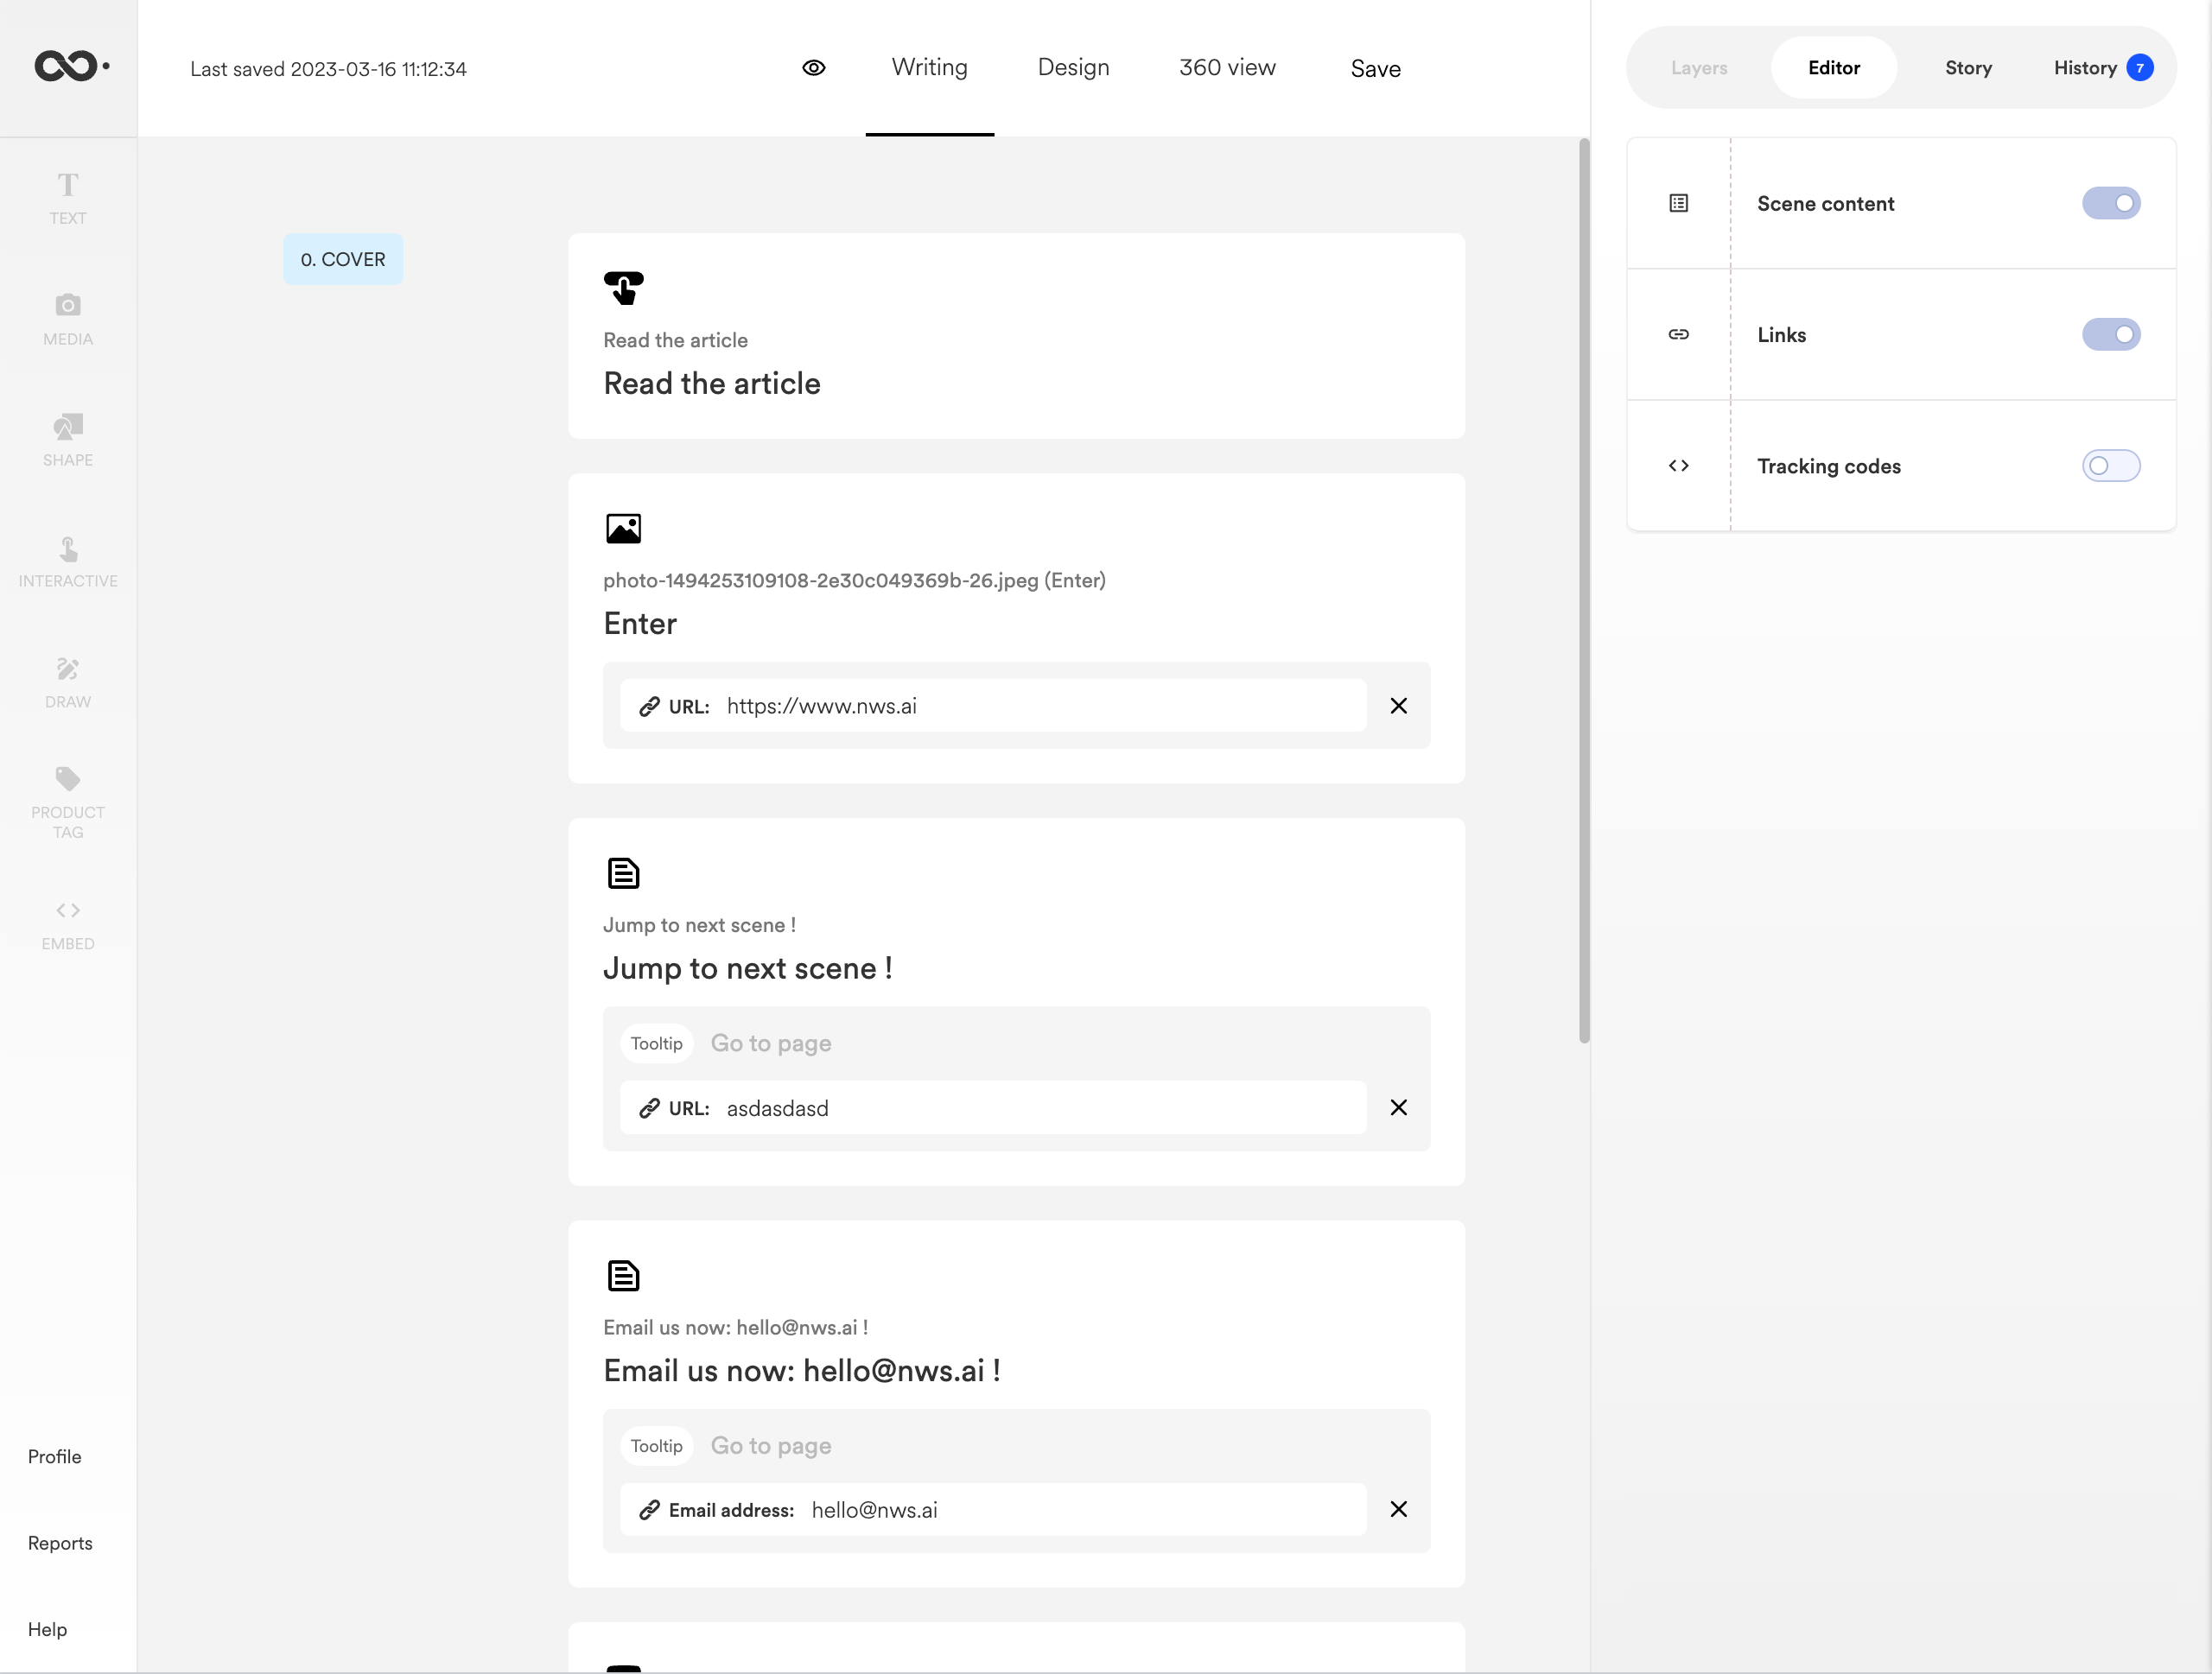This screenshot has width=2212, height=1674.
Task: Select the Shape tool
Action: (68, 440)
